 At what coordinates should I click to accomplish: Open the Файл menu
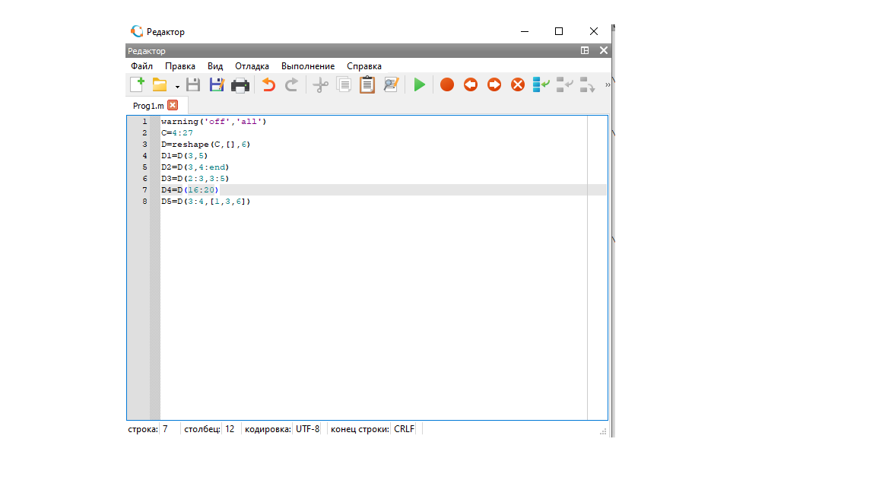coord(141,66)
